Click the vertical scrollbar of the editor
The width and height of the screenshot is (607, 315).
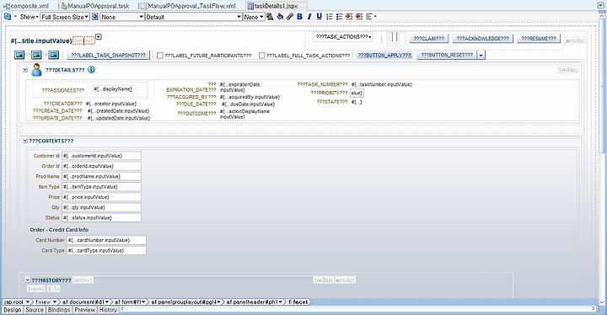602,86
